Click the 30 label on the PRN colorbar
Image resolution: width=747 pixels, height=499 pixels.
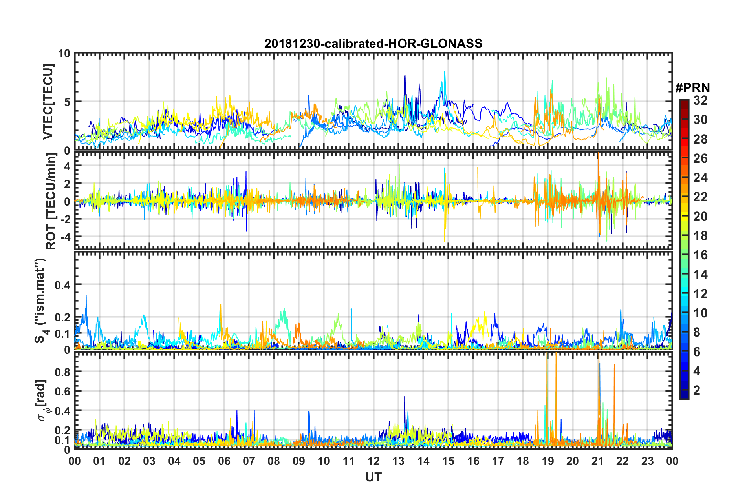(700, 120)
